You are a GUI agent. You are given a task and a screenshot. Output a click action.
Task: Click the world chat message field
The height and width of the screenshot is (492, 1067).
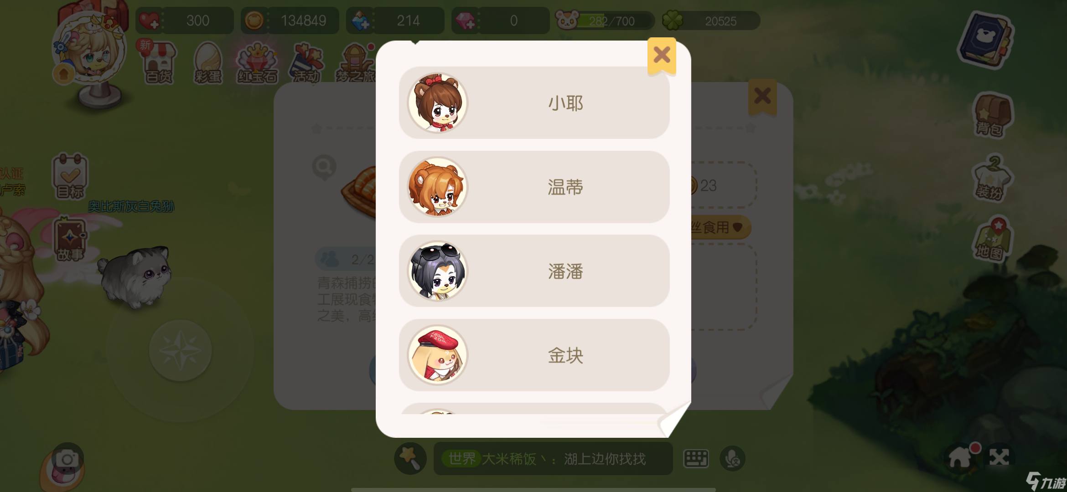[x=553, y=459]
